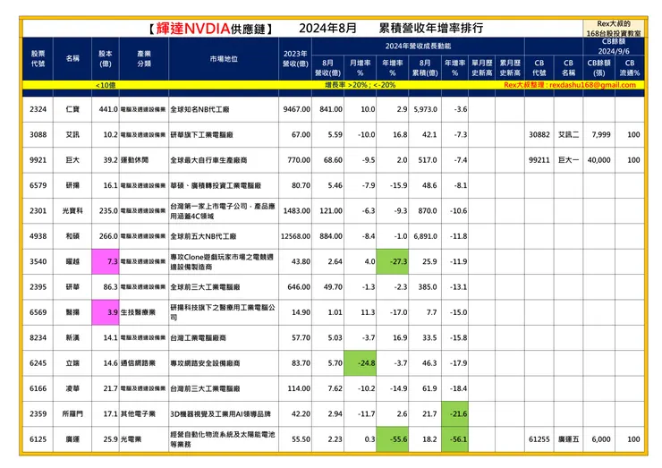This screenshot has width=662, height=468.
Task: Click green-highlighted monthly growth cell -24.8
Action: pos(361,362)
